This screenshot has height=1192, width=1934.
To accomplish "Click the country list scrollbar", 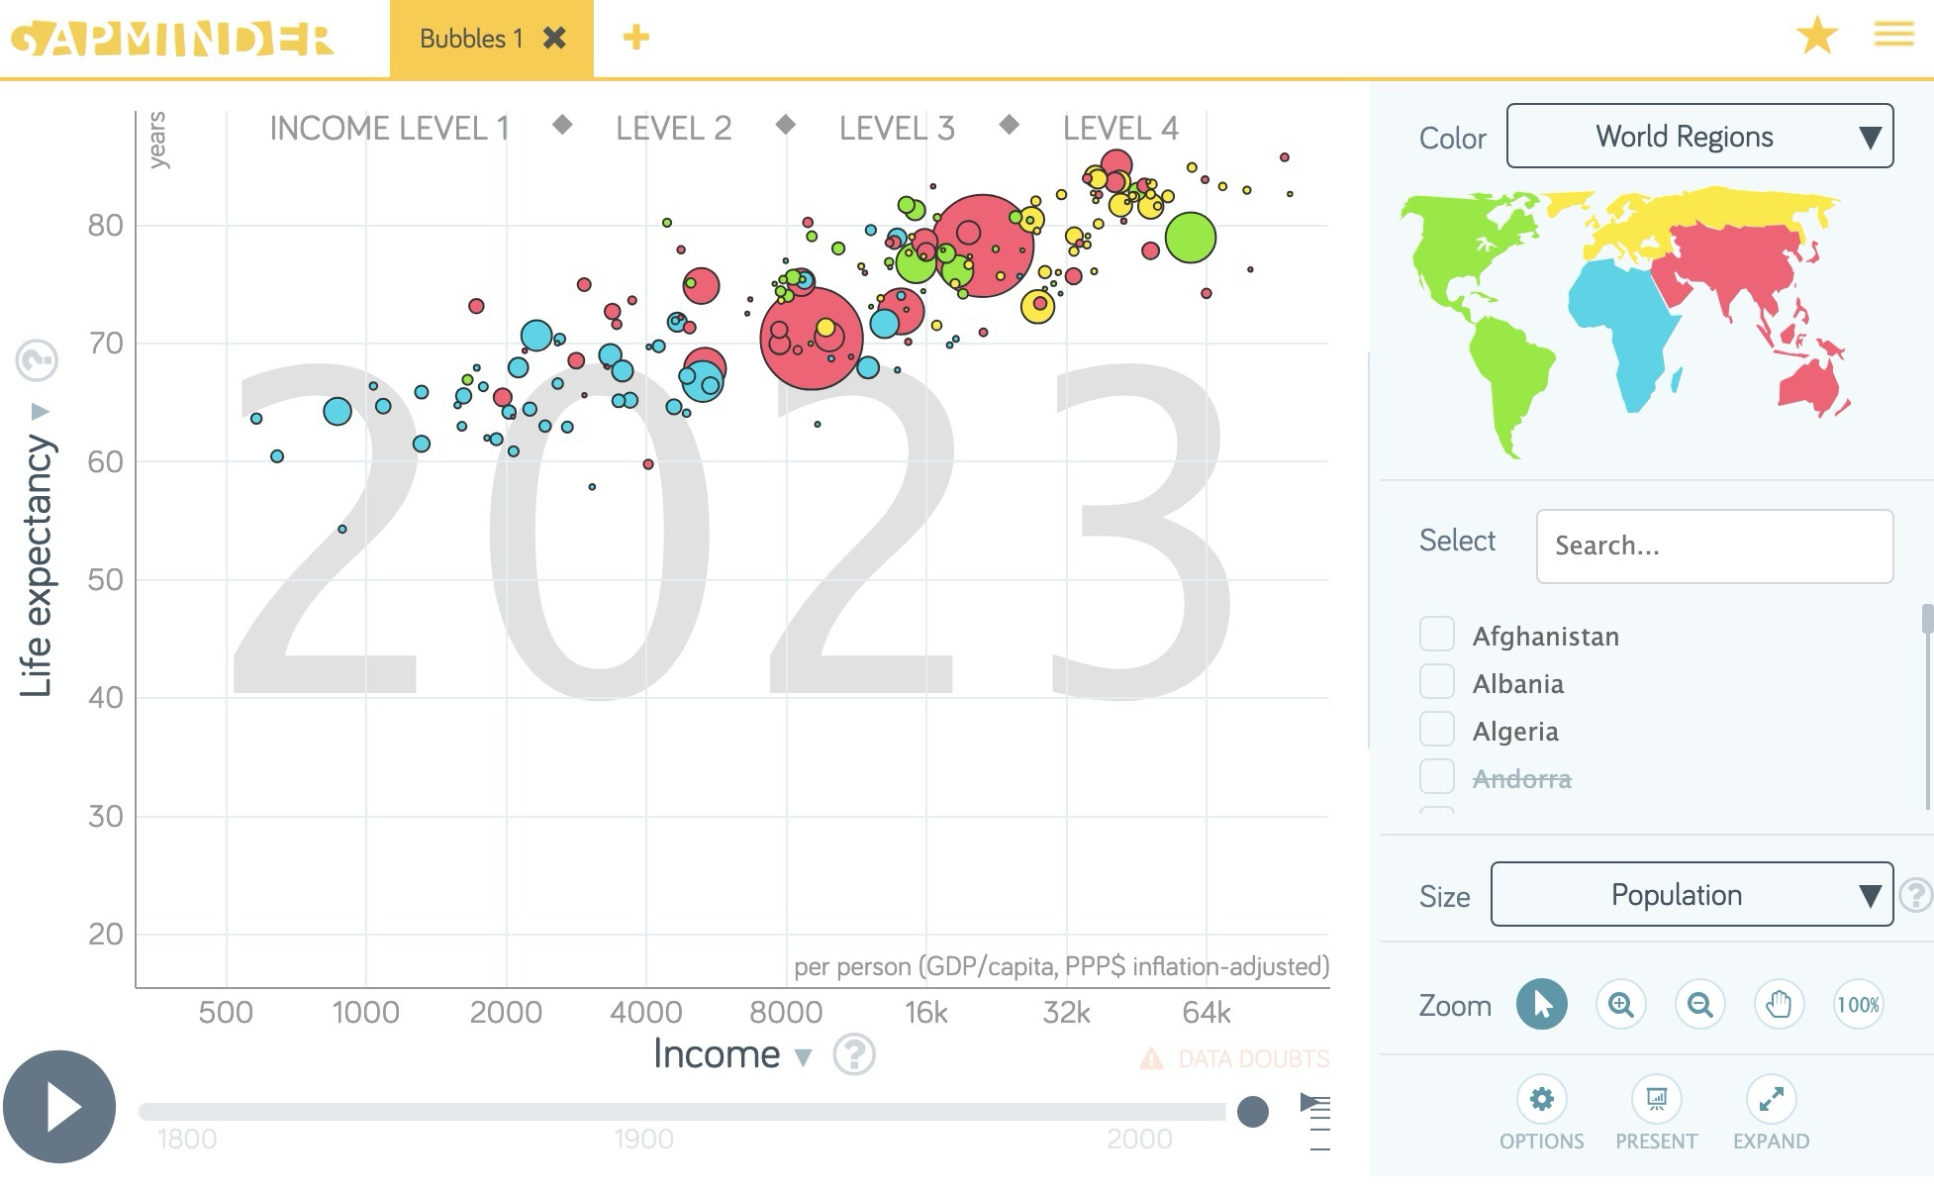I will 1928,618.
